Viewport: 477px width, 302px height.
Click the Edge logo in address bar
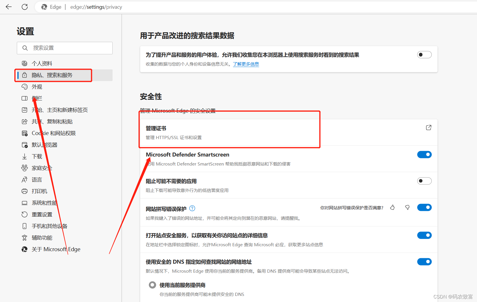pos(44,7)
